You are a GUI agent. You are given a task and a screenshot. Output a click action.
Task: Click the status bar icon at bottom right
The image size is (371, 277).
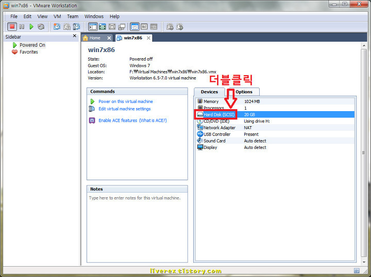point(357,271)
